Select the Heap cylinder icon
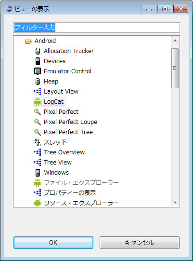Screen dimensions: 193x261 (x=38, y=82)
